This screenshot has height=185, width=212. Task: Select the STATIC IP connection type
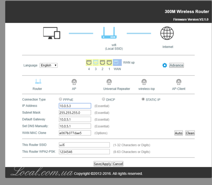coord(143,100)
